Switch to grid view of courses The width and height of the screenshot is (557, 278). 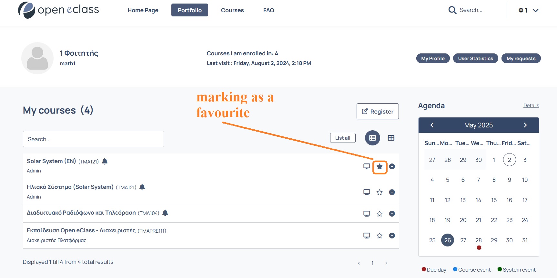(x=391, y=138)
